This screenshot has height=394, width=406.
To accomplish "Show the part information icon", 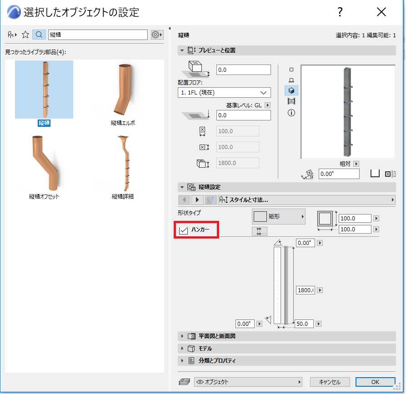I will pos(291,113).
